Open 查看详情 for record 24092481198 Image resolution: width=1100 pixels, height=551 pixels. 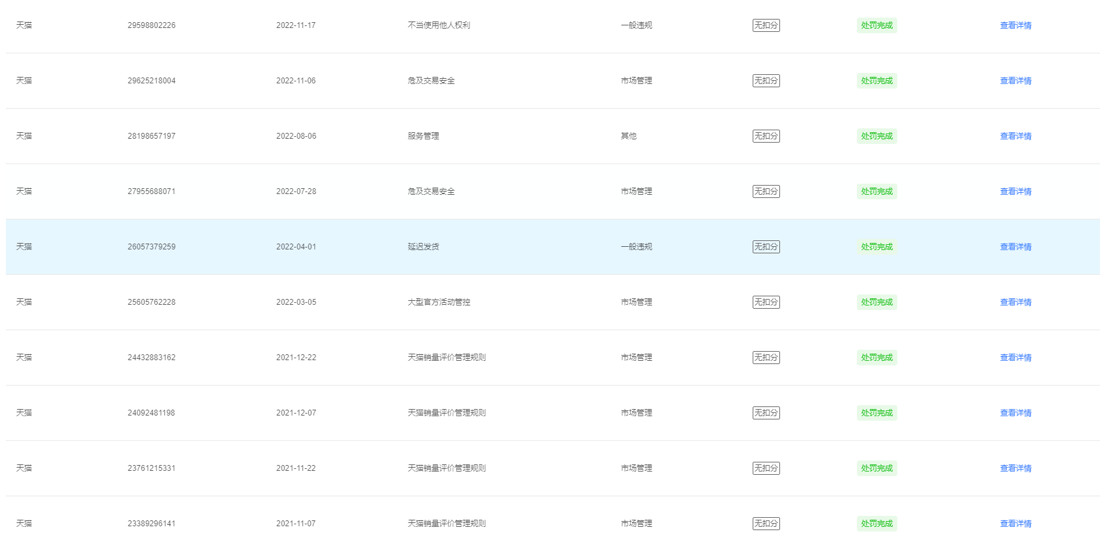pyautogui.click(x=1015, y=413)
